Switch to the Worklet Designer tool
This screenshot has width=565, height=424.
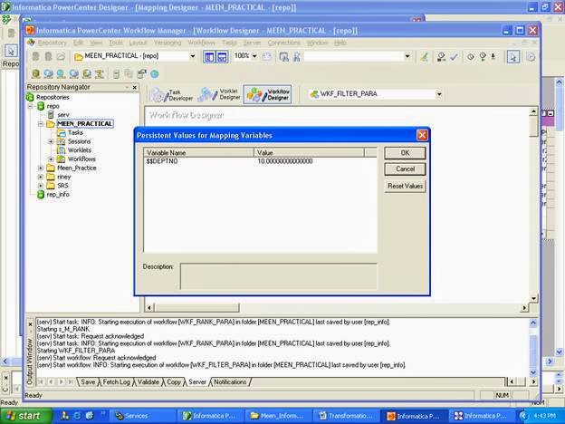[x=219, y=94]
